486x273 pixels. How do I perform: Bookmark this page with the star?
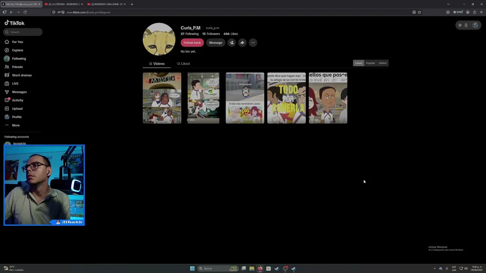coord(420,12)
